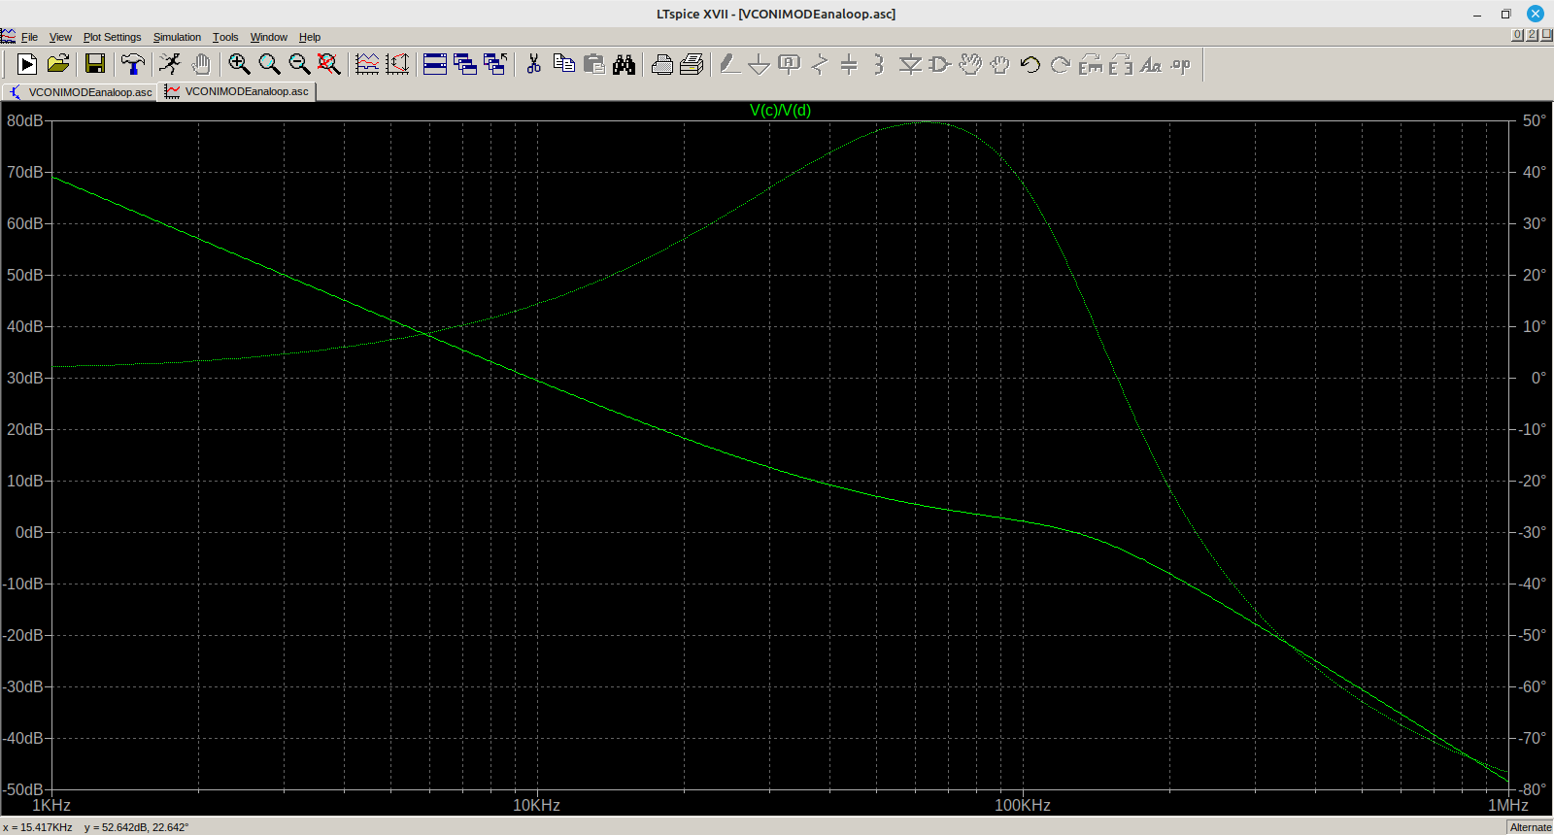Select the Move open-hand tool
Image resolution: width=1554 pixels, height=835 pixels.
[x=970, y=64]
